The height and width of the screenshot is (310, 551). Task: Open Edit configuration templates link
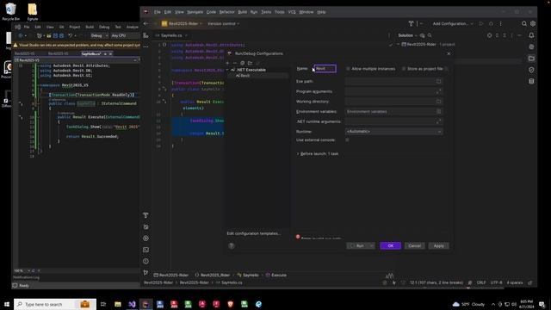coord(253,233)
